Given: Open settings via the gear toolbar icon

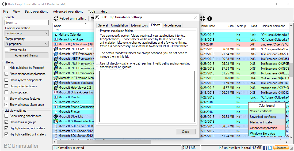Looking at the screenshot, I should click(203, 18).
